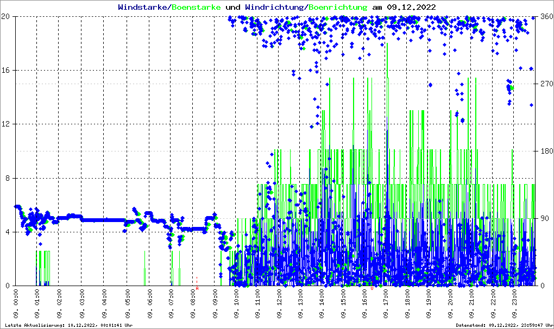Click the '09. 12:00' time axis label
This screenshot has width=554, height=329.
pyautogui.click(x=279, y=304)
